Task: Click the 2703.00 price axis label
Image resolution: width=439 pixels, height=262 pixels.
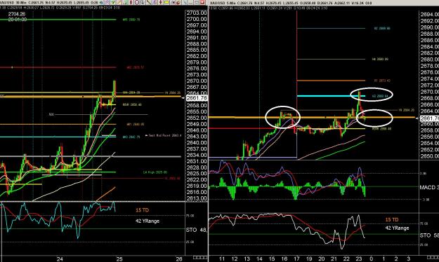Action: pyautogui.click(x=197, y=13)
